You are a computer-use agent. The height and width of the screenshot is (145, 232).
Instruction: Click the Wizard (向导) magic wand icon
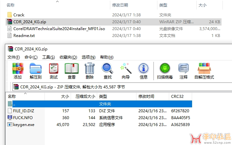[126, 68]
